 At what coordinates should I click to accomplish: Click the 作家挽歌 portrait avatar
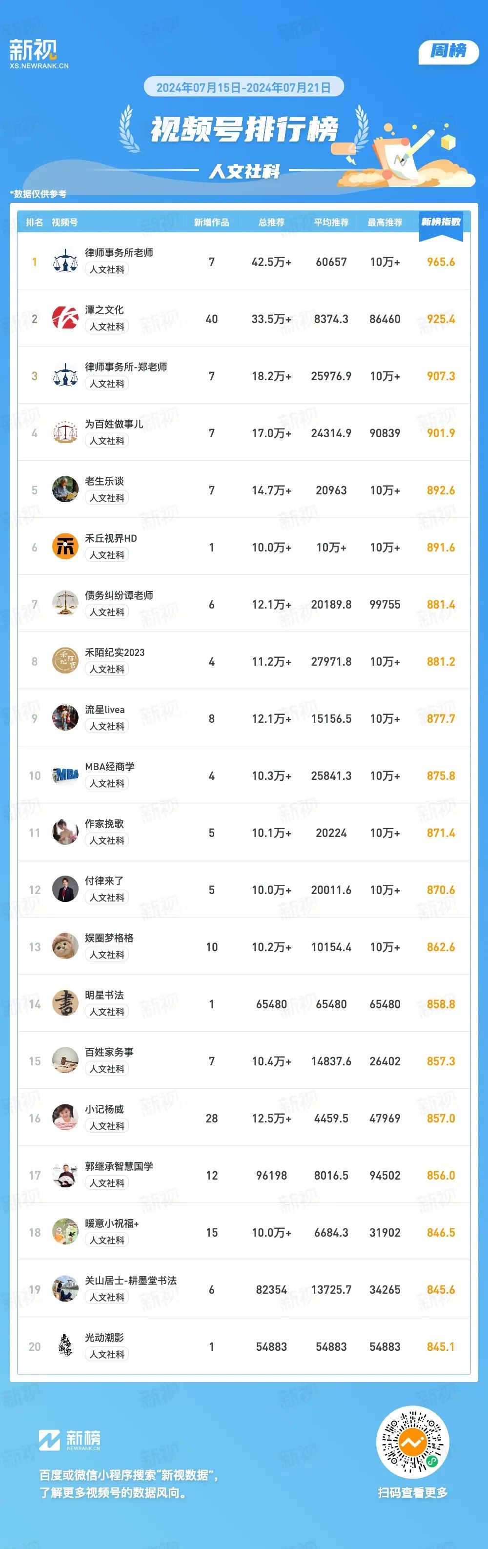point(65,833)
